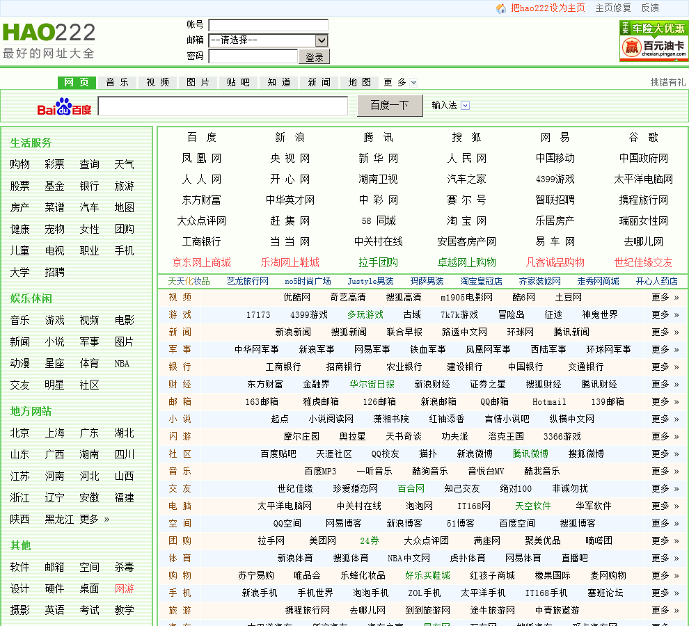Open the 京东网上商城 red link
The width and height of the screenshot is (689, 626).
point(201,262)
